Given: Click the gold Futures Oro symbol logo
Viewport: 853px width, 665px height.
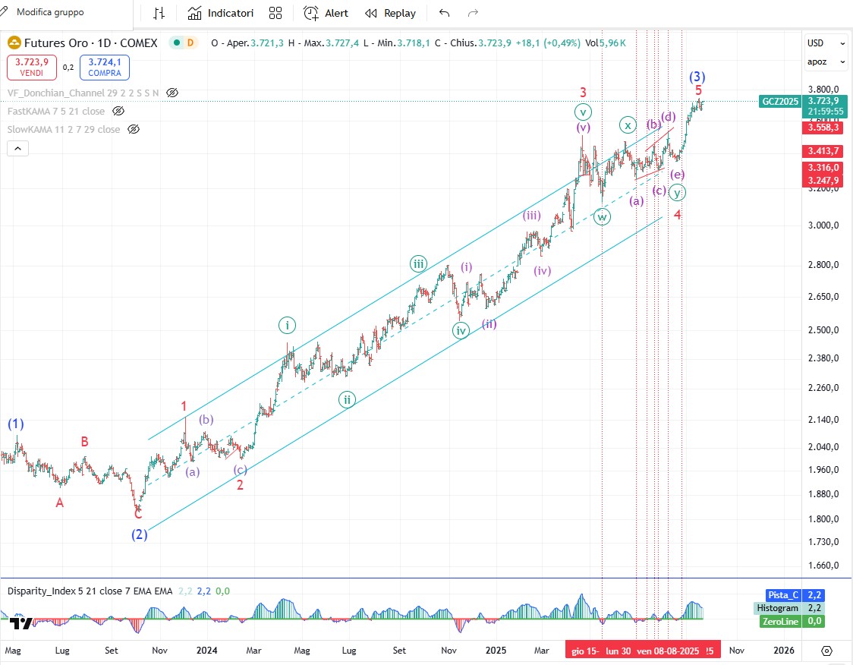Looking at the screenshot, I should pyautogui.click(x=14, y=43).
